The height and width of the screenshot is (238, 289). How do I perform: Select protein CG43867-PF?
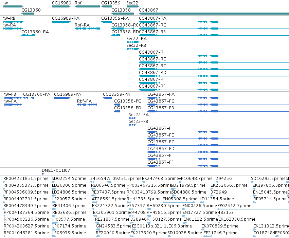[x=161, y=163]
